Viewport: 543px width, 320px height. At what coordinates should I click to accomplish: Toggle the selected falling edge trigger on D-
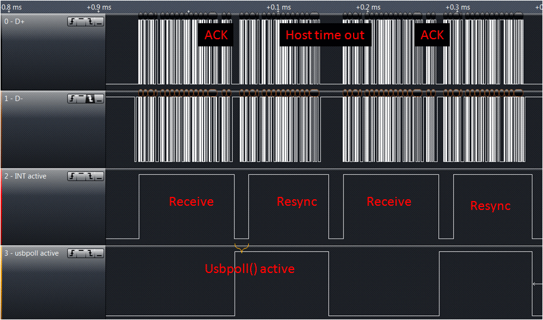point(90,99)
